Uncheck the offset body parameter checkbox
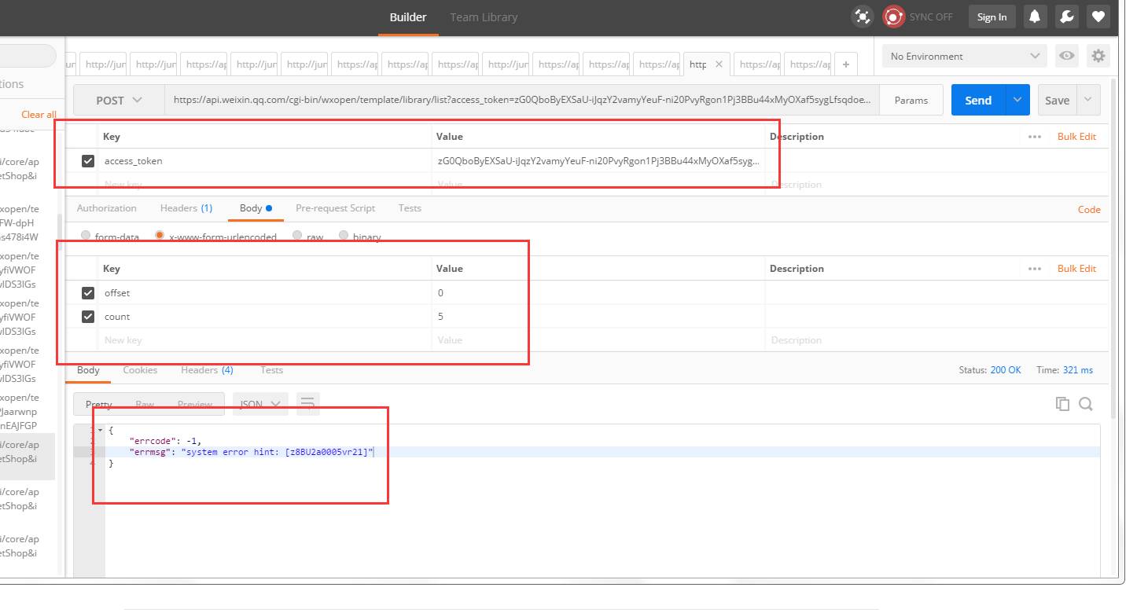1148x613 pixels. pyautogui.click(x=88, y=293)
